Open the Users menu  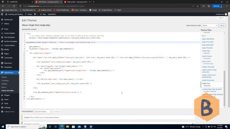coord(6,100)
